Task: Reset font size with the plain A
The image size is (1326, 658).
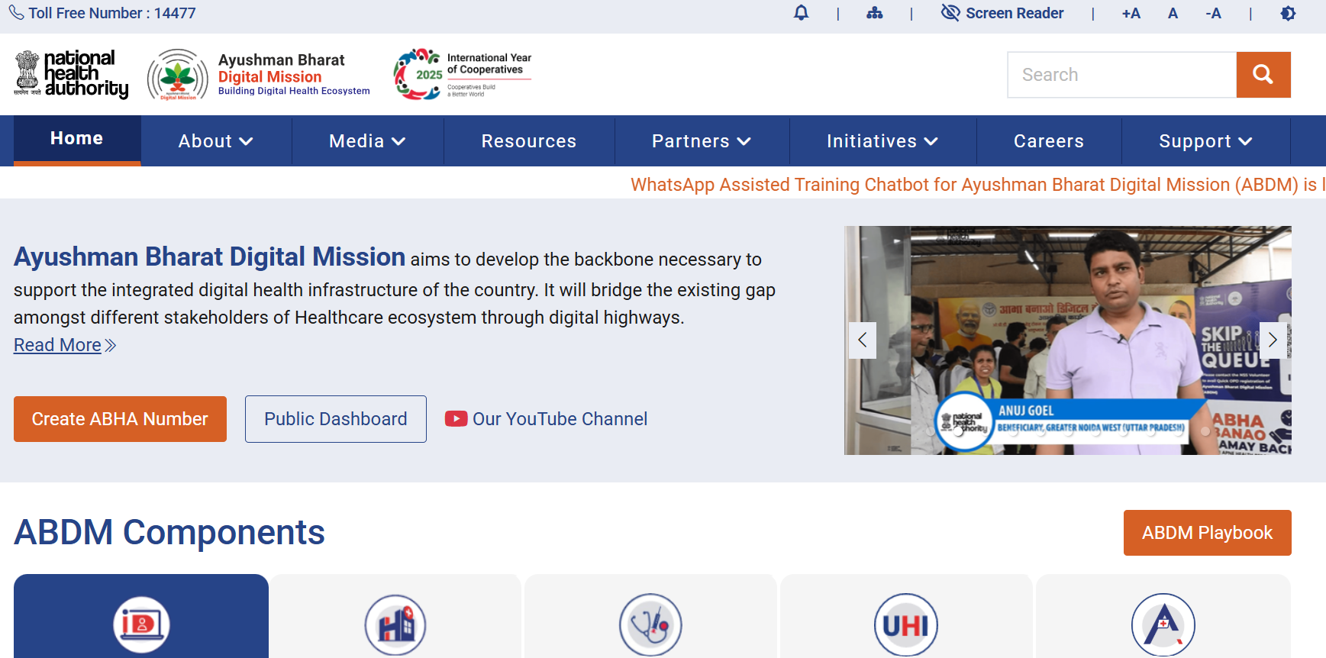Action: [1173, 13]
